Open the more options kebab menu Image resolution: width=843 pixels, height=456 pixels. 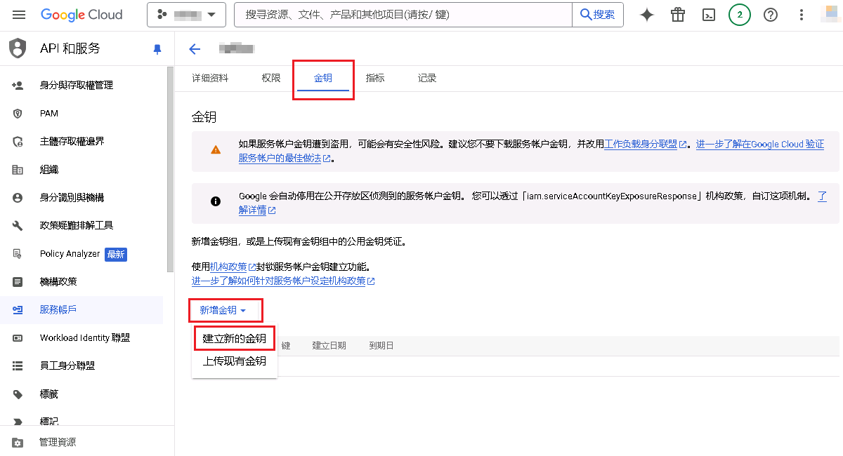coord(802,15)
